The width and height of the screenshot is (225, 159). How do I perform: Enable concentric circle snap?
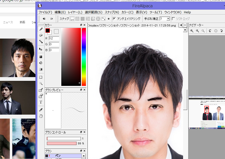(x=98, y=19)
